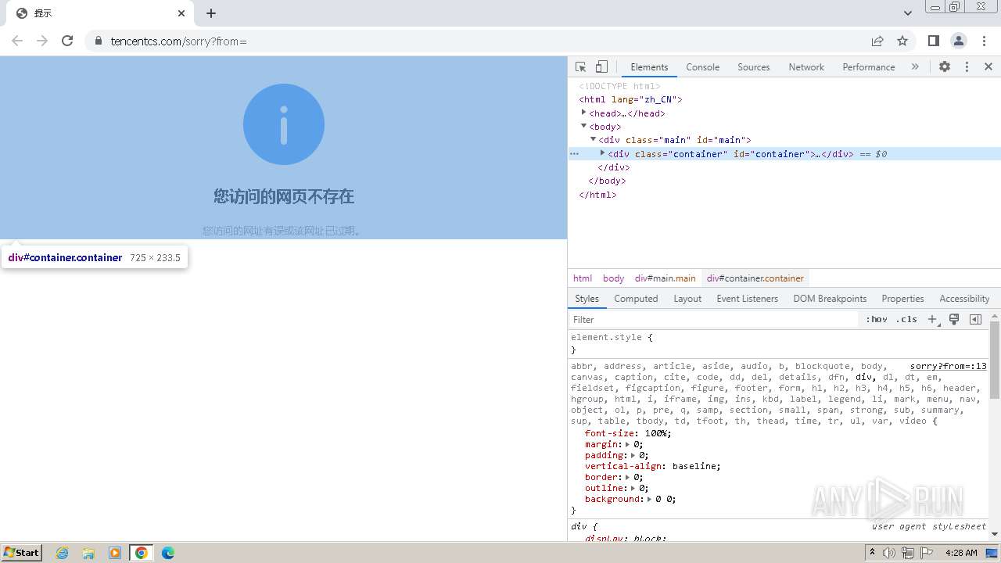1001x563 pixels.
Task: Expand the border shorthand property
Action: click(627, 477)
